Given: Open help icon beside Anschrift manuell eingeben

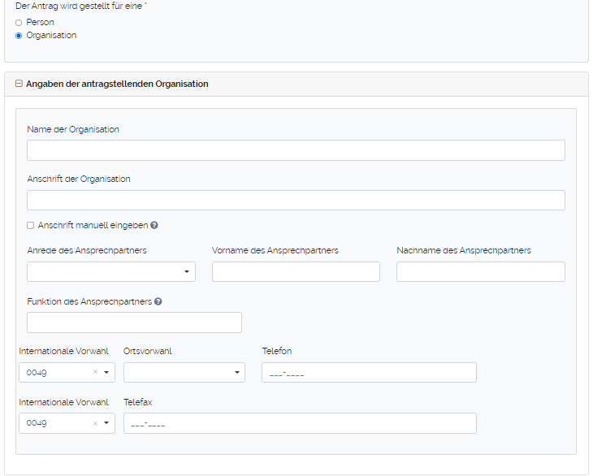Looking at the screenshot, I should click(x=154, y=226).
